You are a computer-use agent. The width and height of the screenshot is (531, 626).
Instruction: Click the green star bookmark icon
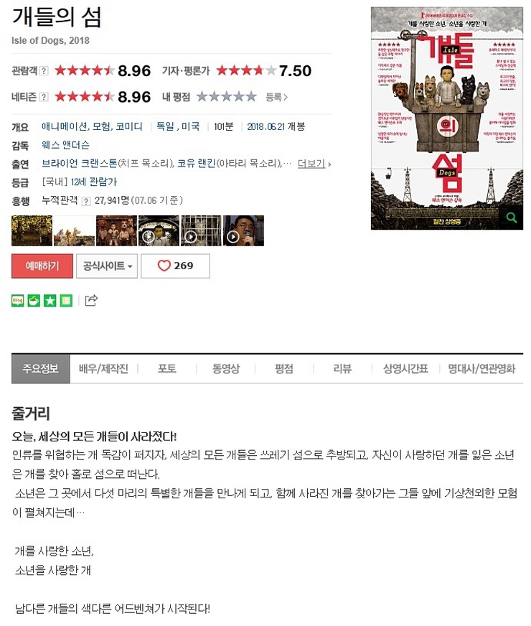tap(50, 300)
